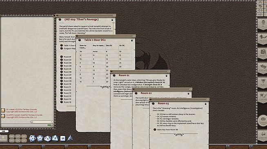267x149 pixels.
Task: Click the Tilkeri's Revenge title text
Action: (81, 20)
